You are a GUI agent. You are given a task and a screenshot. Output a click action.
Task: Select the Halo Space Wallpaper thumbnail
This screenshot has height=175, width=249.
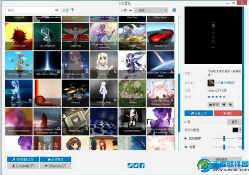click(47, 65)
